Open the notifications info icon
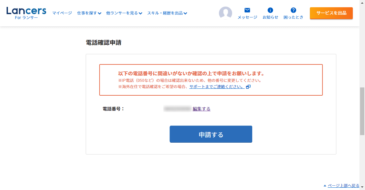This screenshot has width=365, height=190. point(270,10)
